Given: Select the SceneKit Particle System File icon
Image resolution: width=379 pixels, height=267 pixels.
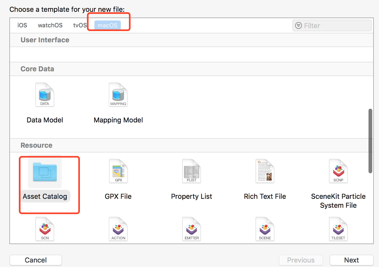Looking at the screenshot, I should click(338, 171).
